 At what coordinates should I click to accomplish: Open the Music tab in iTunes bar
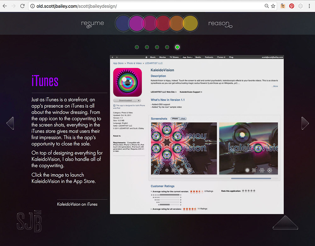click(153, 57)
